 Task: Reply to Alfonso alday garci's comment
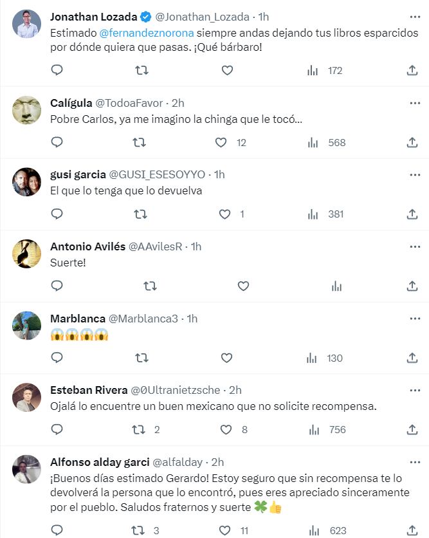point(57,529)
